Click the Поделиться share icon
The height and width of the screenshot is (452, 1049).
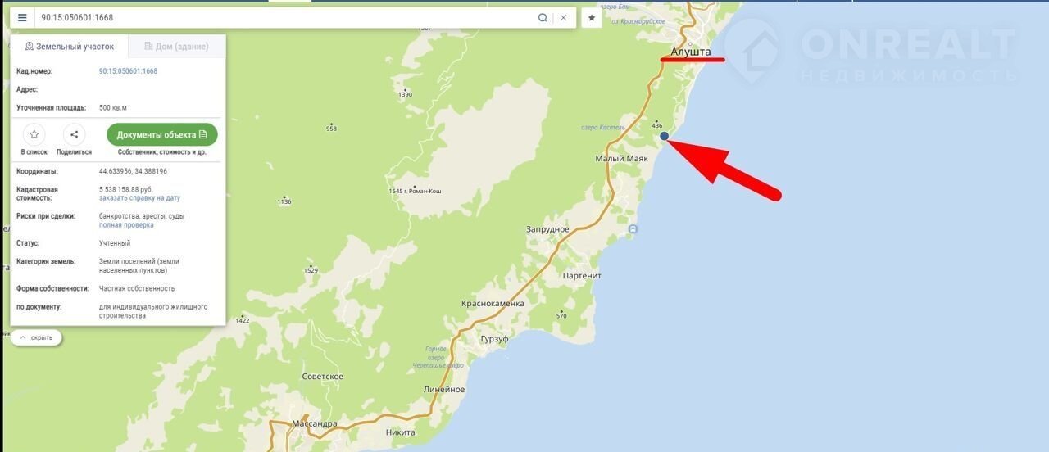(74, 135)
